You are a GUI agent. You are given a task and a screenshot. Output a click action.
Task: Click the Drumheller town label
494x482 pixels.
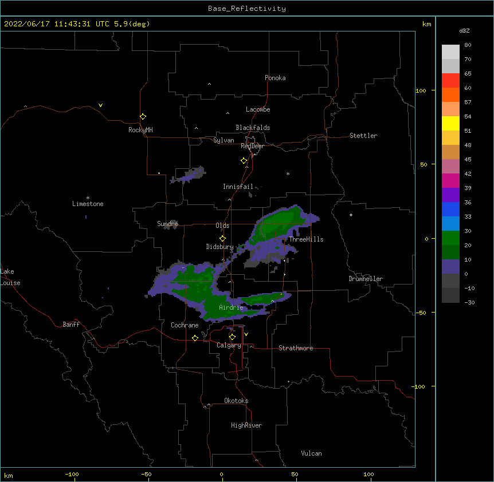366,279
